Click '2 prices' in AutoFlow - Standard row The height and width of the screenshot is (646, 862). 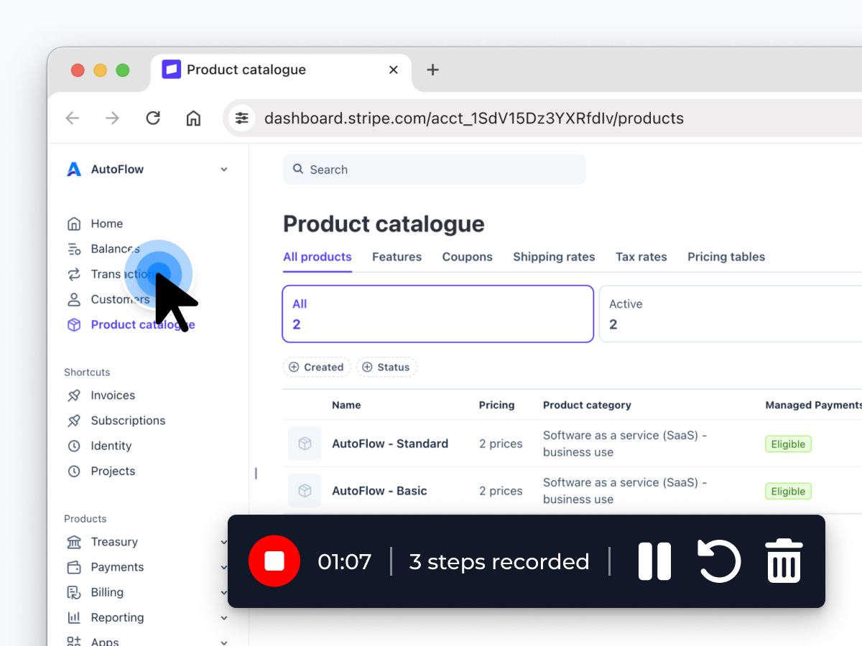point(501,444)
